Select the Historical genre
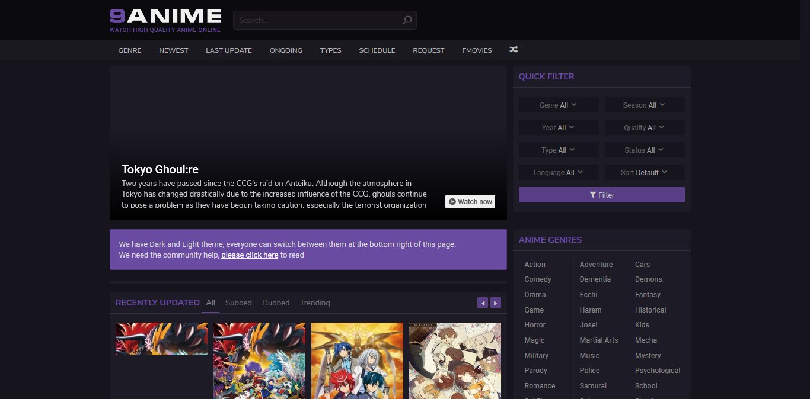This screenshot has height=399, width=810. [x=650, y=310]
